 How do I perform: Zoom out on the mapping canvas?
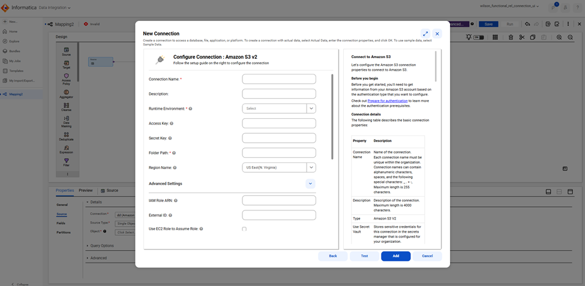pyautogui.click(x=571, y=37)
